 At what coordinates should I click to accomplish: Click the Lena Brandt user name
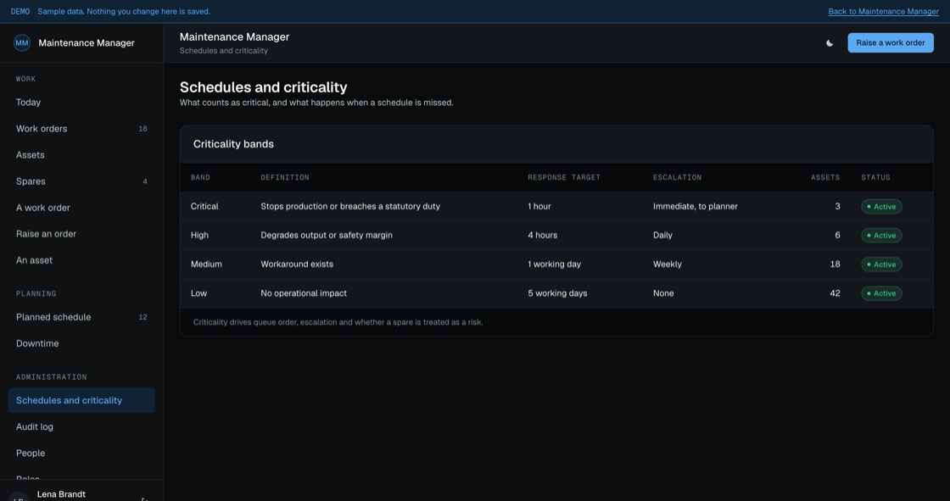tap(61, 494)
